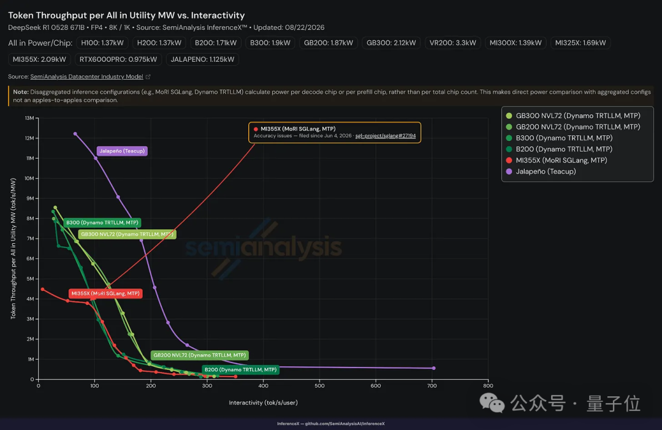Toggle GB300 NVL72 (Dynamo TRTLLM, MTP) legend entry
The image size is (662, 430).
tap(573, 116)
